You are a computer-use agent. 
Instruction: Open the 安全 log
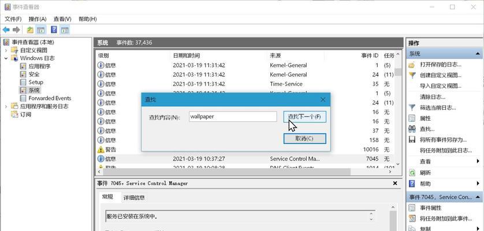click(x=34, y=74)
